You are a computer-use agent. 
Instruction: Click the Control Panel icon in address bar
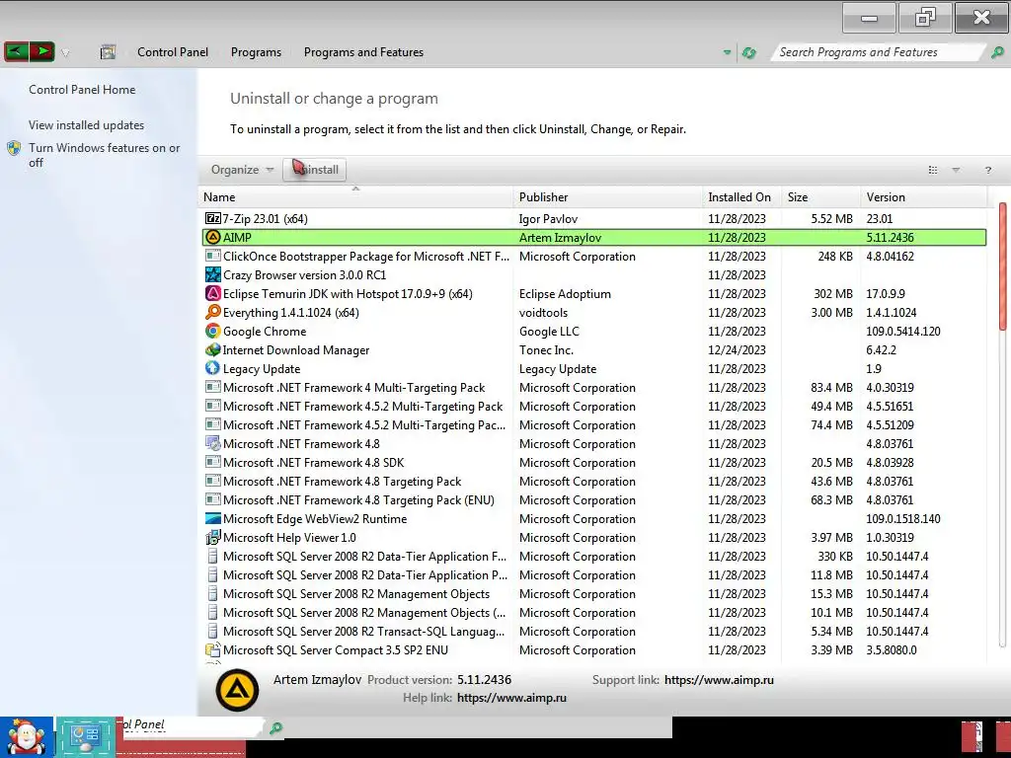(x=108, y=52)
